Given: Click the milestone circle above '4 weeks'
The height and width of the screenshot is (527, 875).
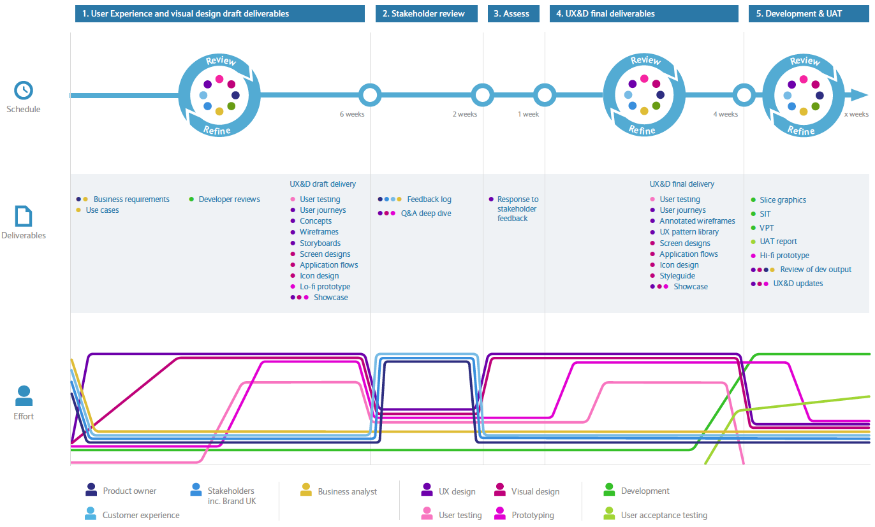Looking at the screenshot, I should (744, 96).
